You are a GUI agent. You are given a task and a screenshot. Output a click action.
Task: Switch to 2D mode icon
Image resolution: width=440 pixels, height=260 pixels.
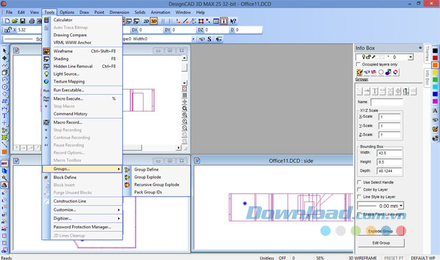click(x=146, y=21)
